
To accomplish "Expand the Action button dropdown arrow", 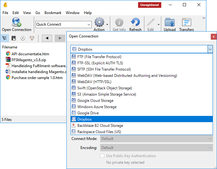I will tap(107, 24).
